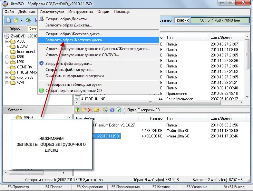Click the green Refresh icon near Путь
The width and height of the screenshot is (253, 191).
tap(119, 110)
